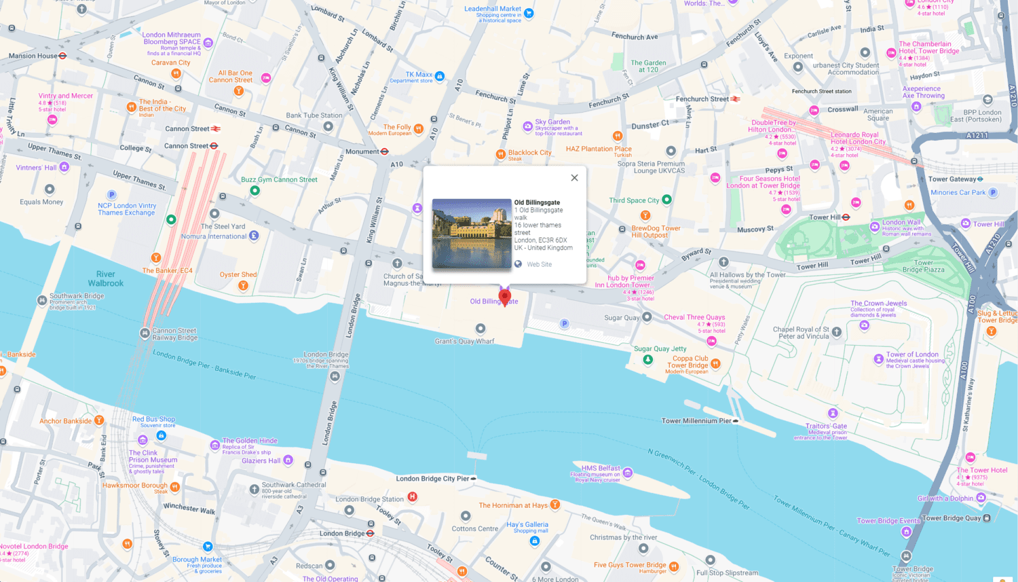Click the 'River Walbrook' map label
1018x582 pixels.
(106, 278)
